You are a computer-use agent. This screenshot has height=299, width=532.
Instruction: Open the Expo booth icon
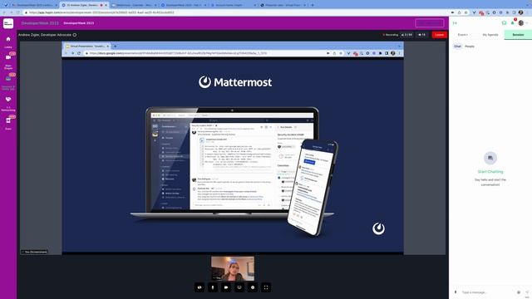pos(8,120)
